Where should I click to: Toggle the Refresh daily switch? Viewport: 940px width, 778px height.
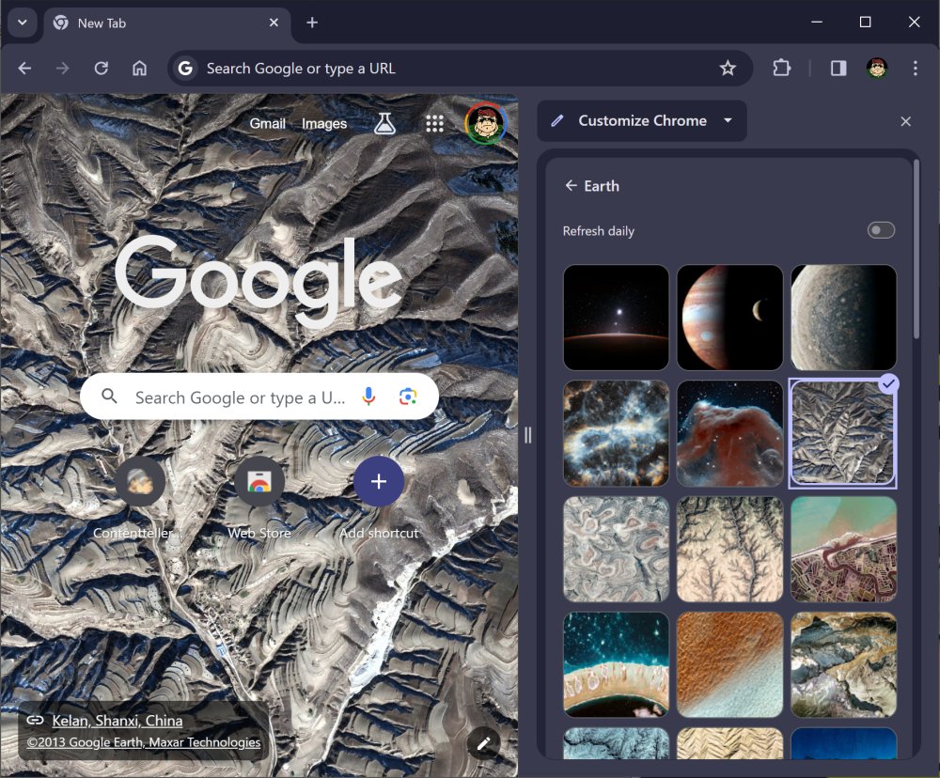(881, 231)
